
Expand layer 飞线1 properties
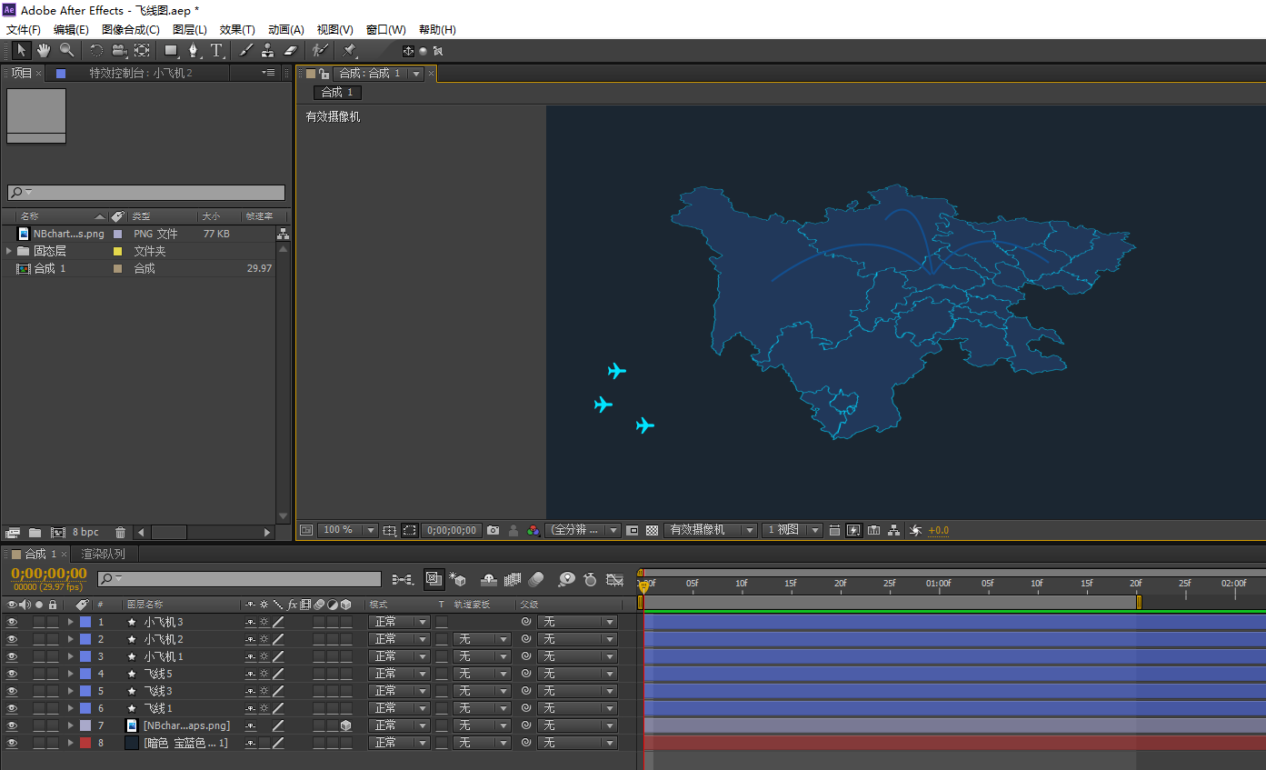click(x=70, y=708)
